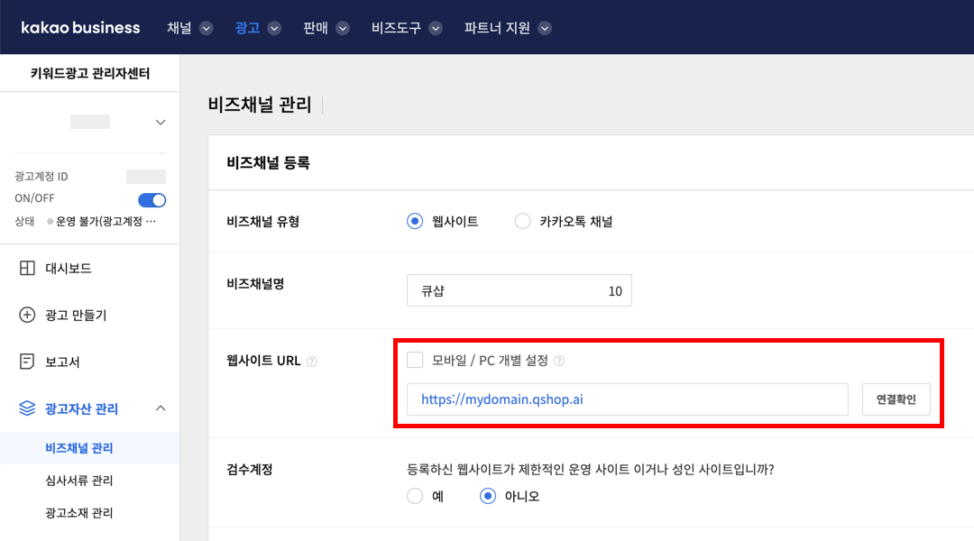The image size is (974, 541).
Task: Toggle the ON/OFF account switch
Action: pyautogui.click(x=152, y=200)
